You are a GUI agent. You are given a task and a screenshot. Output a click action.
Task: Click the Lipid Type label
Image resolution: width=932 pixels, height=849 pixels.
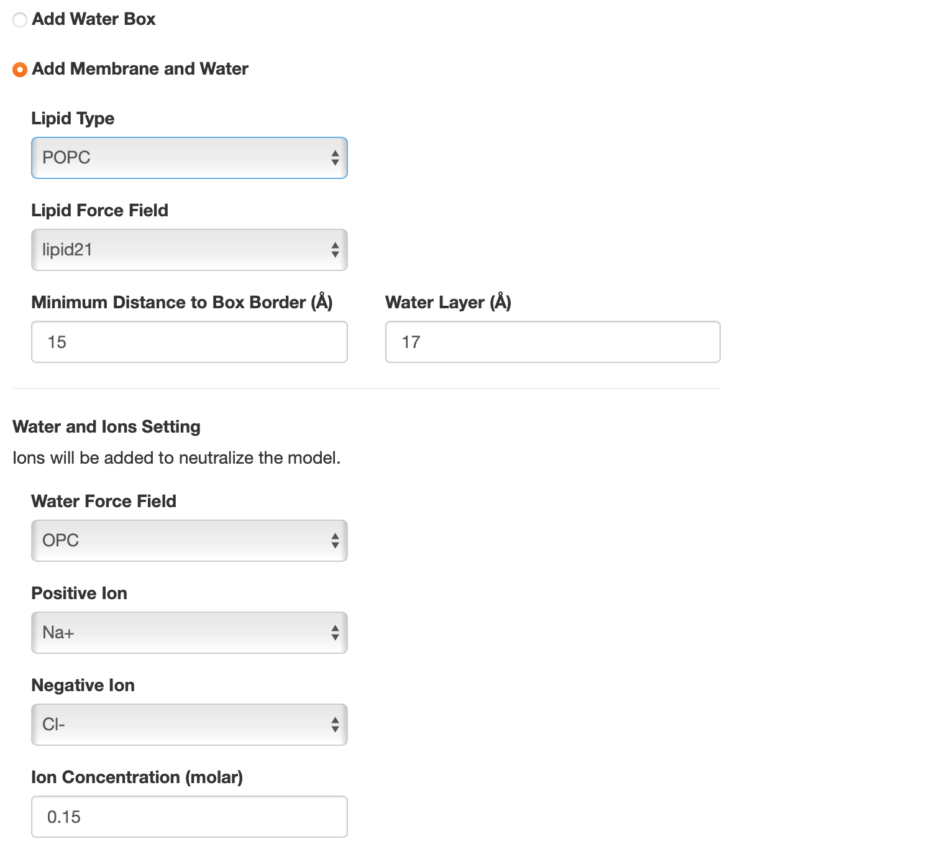[x=73, y=119]
